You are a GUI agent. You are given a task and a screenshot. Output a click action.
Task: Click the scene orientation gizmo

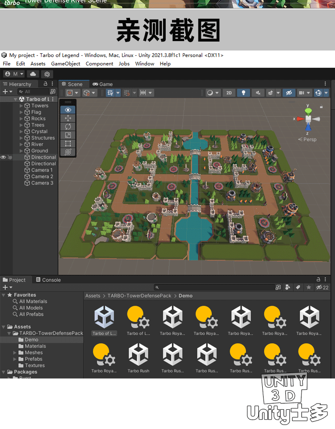pos(308,119)
